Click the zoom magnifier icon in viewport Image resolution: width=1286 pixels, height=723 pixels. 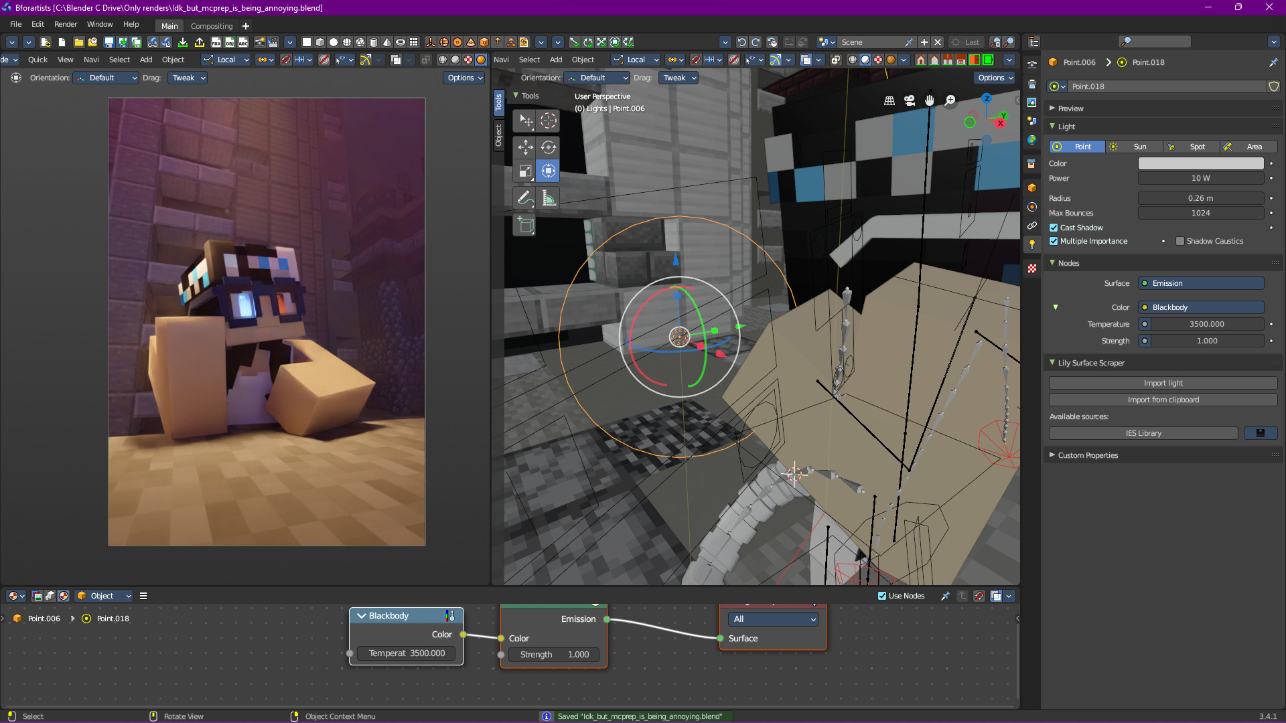(x=950, y=100)
